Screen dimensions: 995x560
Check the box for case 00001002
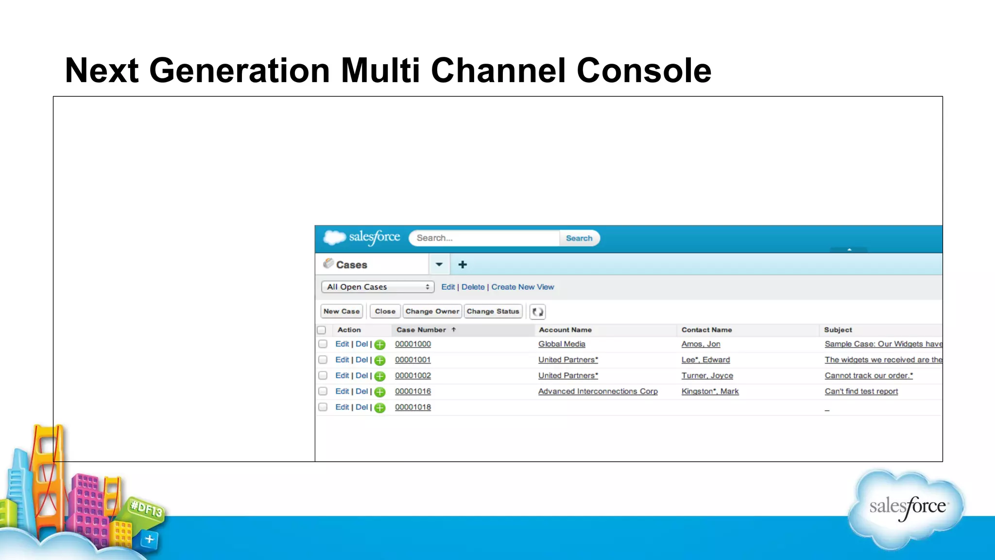pos(323,375)
